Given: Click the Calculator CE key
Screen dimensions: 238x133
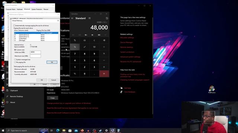Looking at the screenshot, I should (84, 40).
